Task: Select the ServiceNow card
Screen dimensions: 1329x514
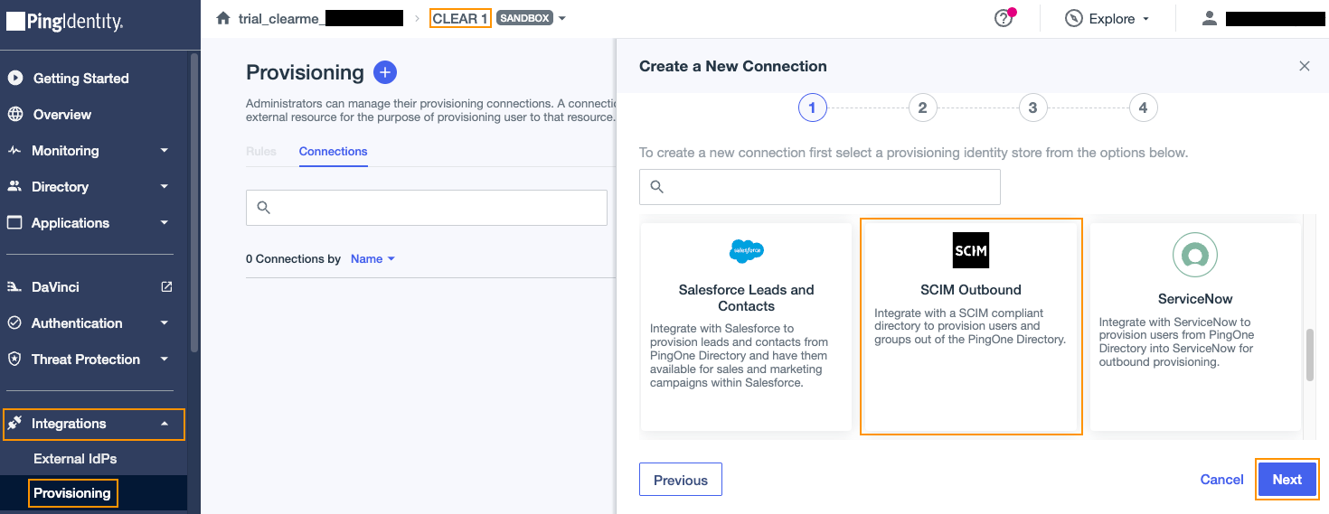Action: click(x=1195, y=326)
